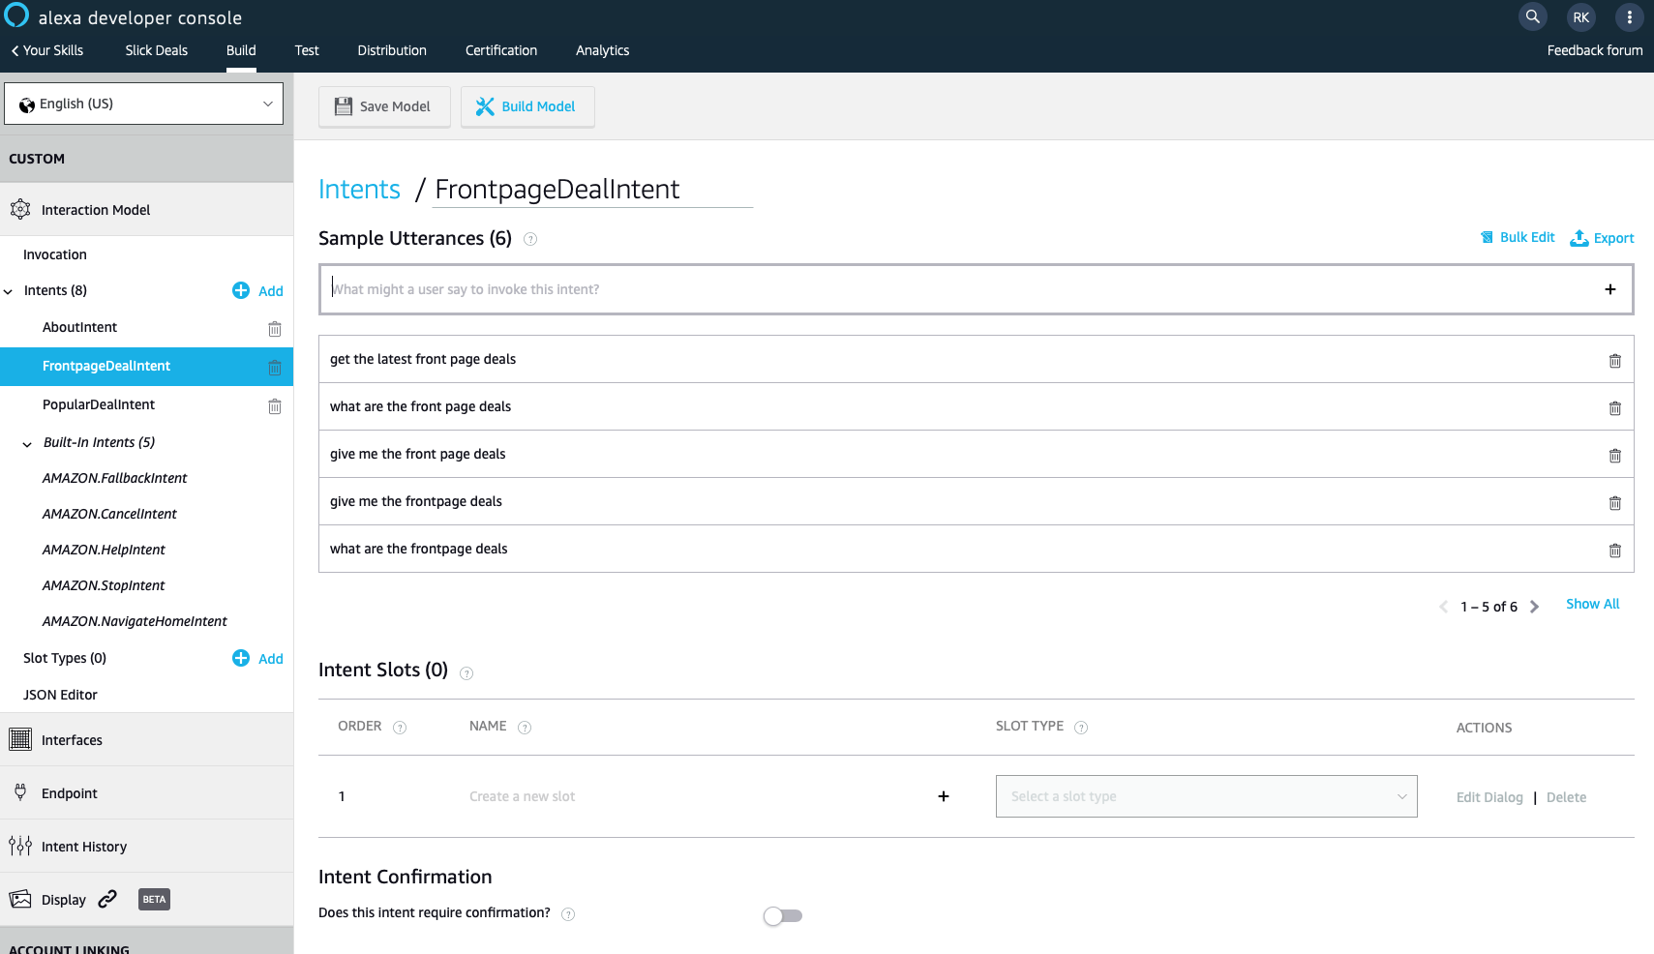1654x954 pixels.
Task: Open Bulk Edit for utterances
Action: tap(1518, 237)
